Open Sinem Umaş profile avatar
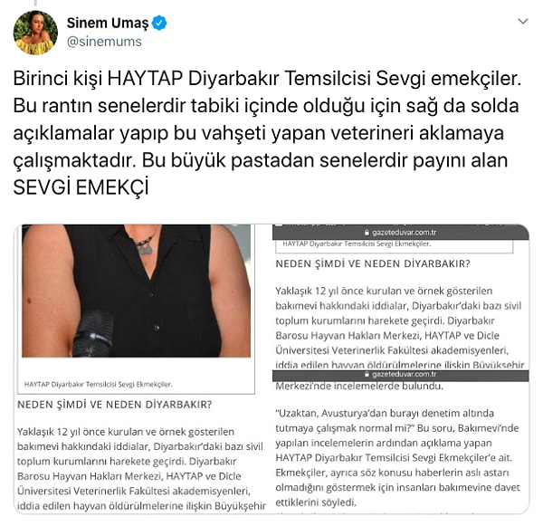This screenshot has height=526, width=543. click(35, 33)
